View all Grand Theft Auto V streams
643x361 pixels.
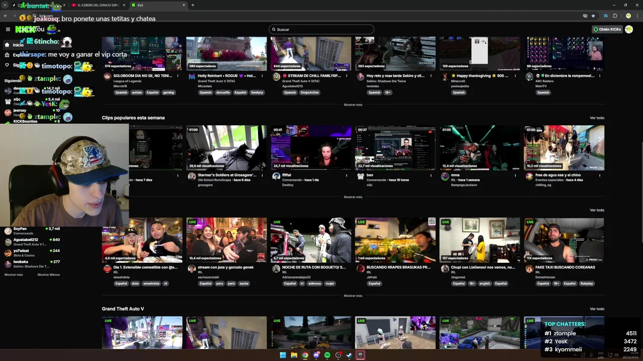click(x=597, y=309)
